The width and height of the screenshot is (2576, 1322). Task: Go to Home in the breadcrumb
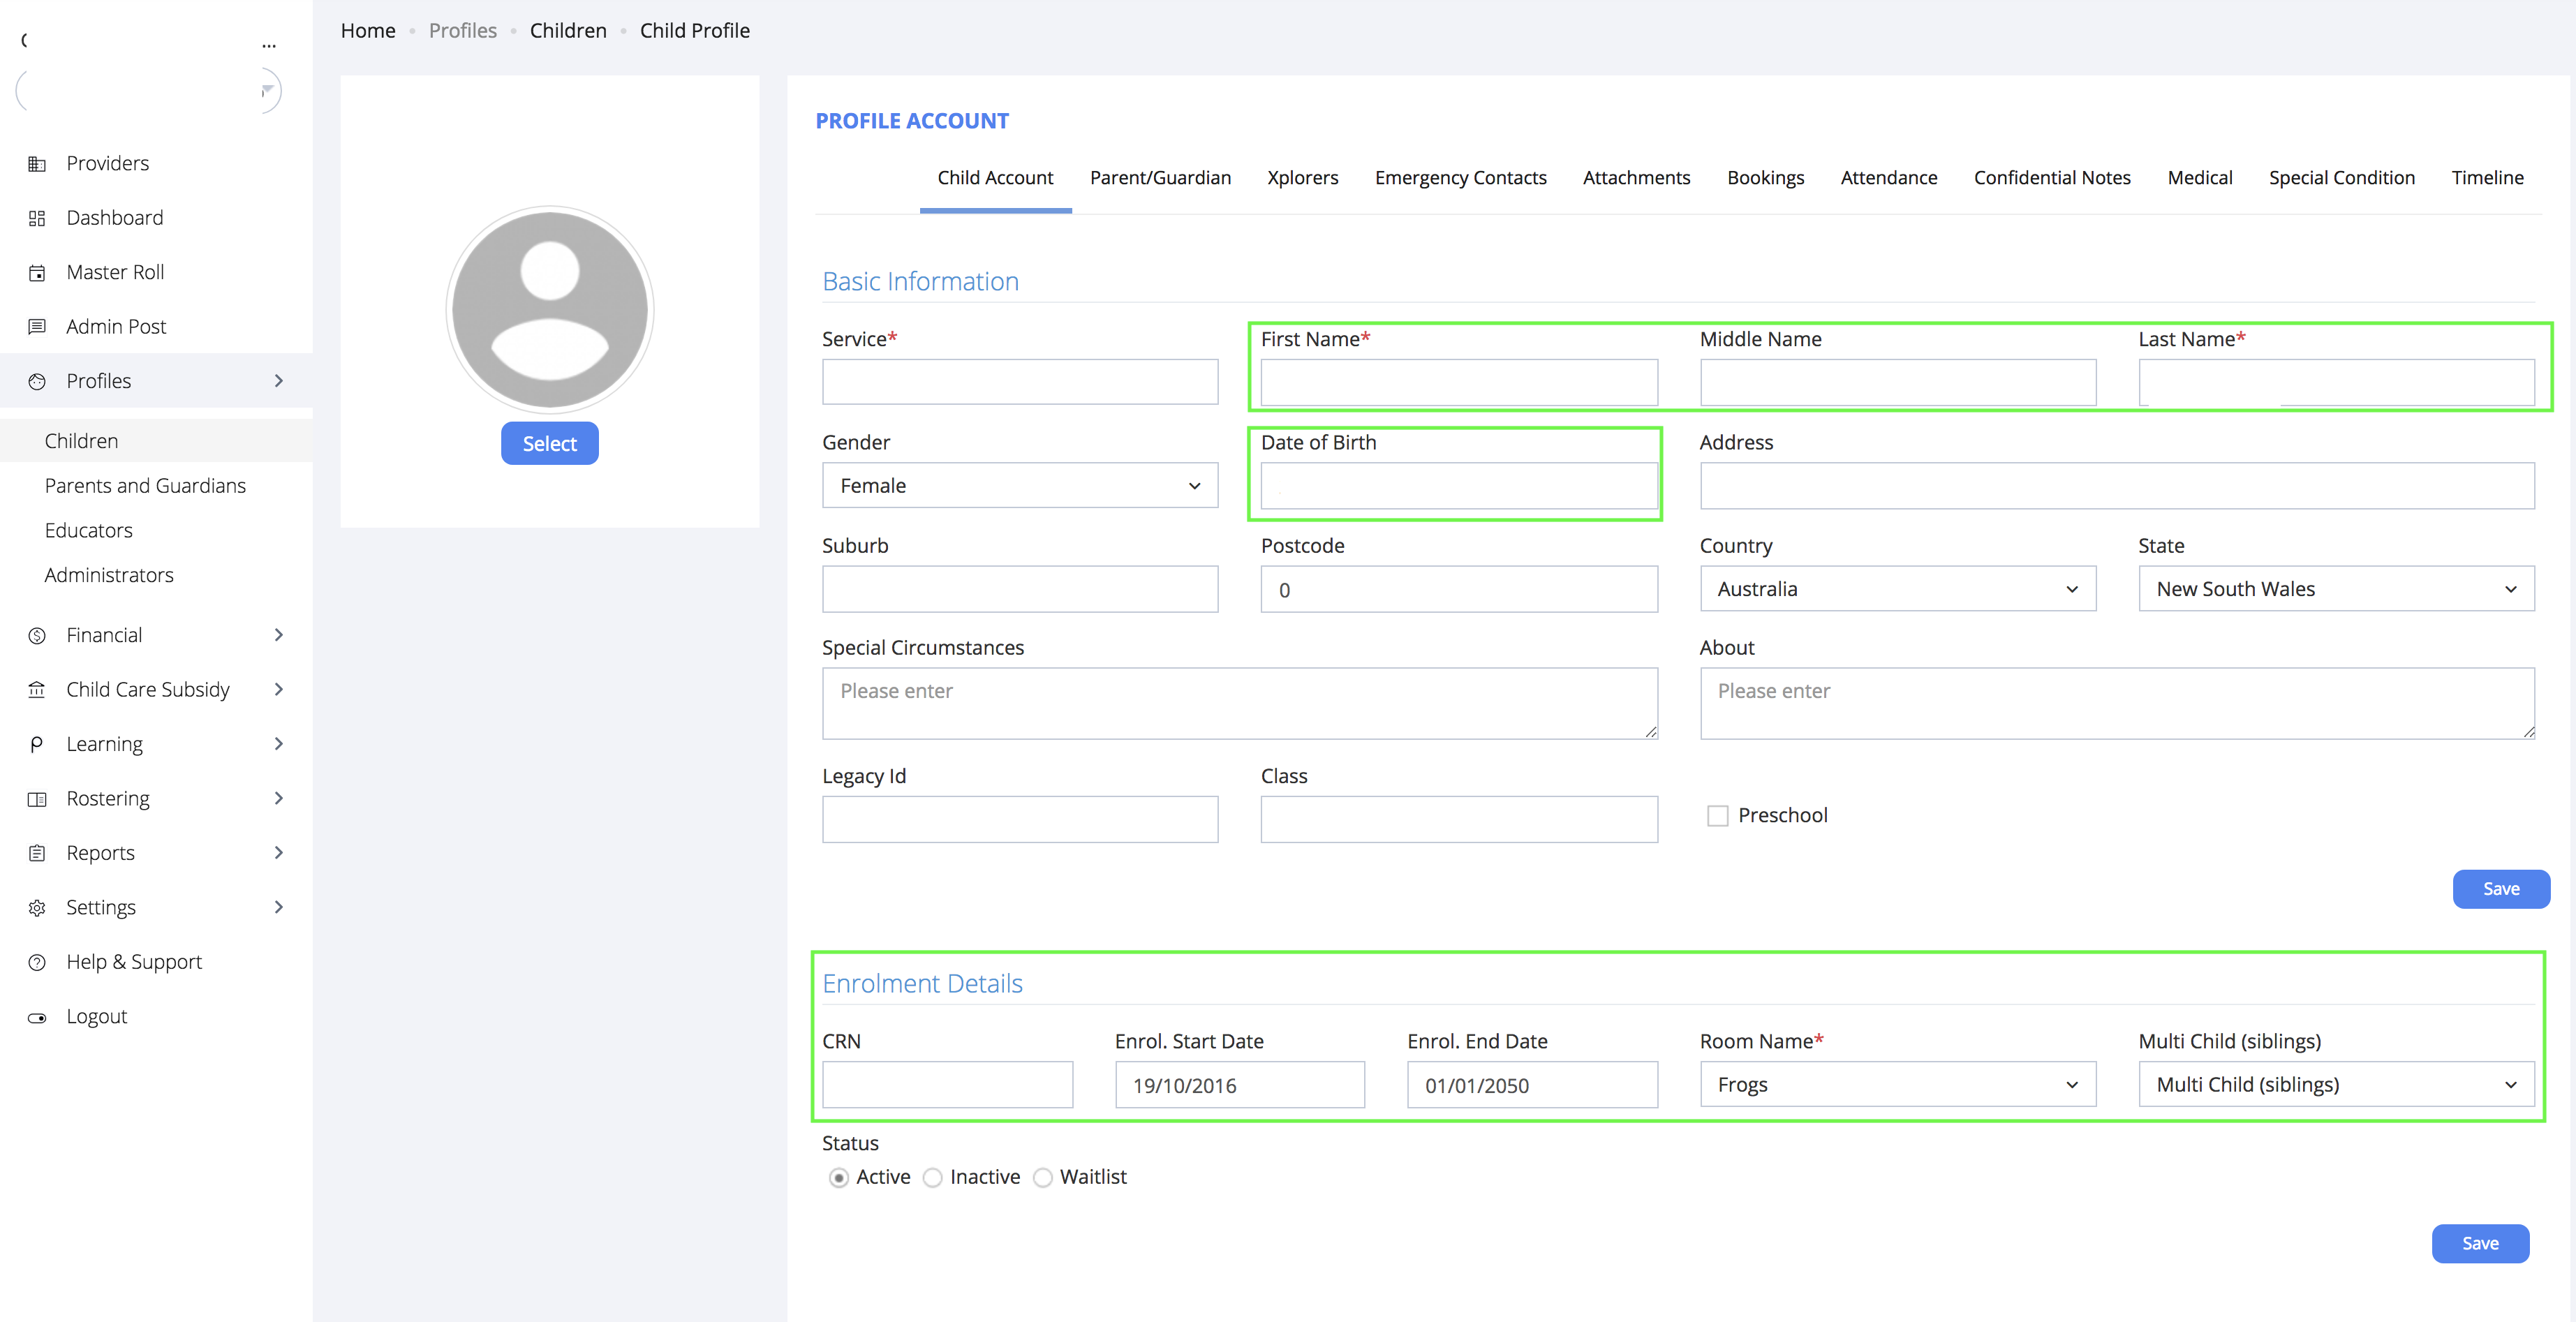[x=368, y=31]
